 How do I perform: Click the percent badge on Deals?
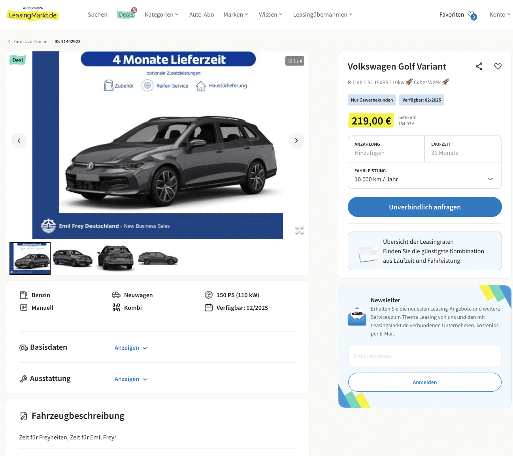tap(134, 10)
